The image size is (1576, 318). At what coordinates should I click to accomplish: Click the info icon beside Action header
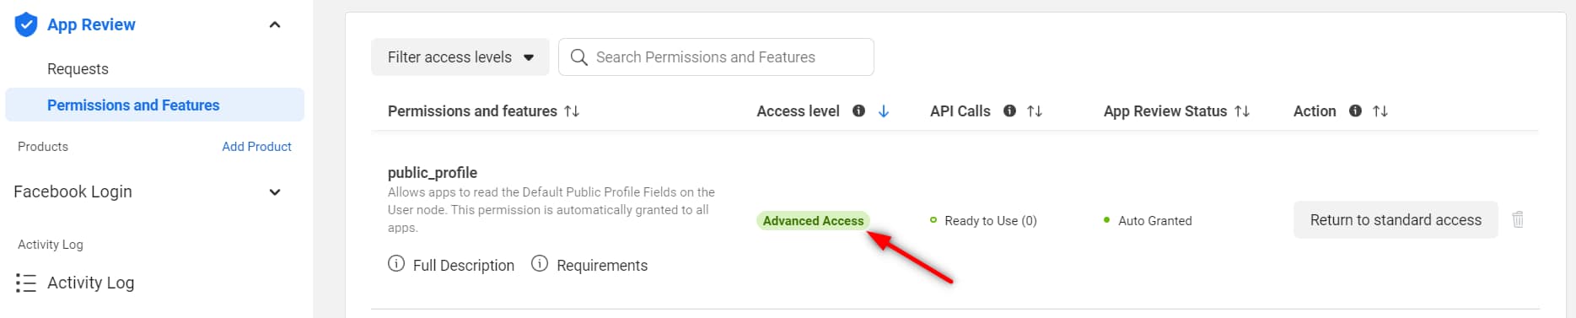click(1355, 110)
